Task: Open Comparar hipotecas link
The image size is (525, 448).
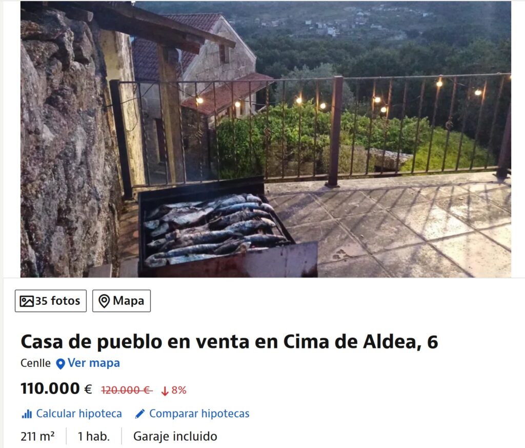Action: 199,414
